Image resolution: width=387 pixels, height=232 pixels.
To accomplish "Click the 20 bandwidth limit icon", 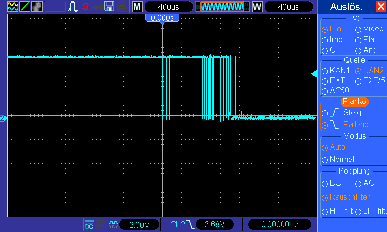I will 101,224.
